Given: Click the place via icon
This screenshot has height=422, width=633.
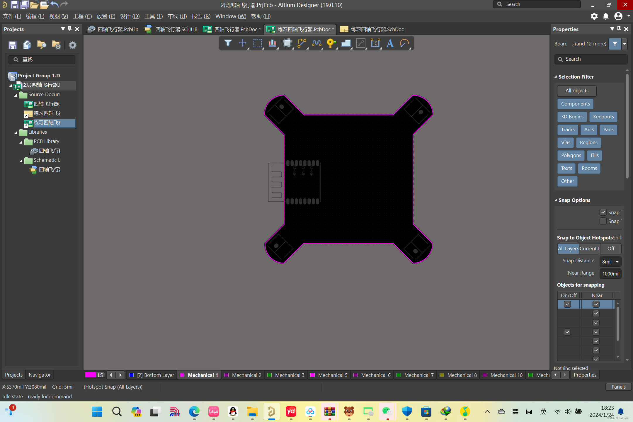Looking at the screenshot, I should point(331,43).
